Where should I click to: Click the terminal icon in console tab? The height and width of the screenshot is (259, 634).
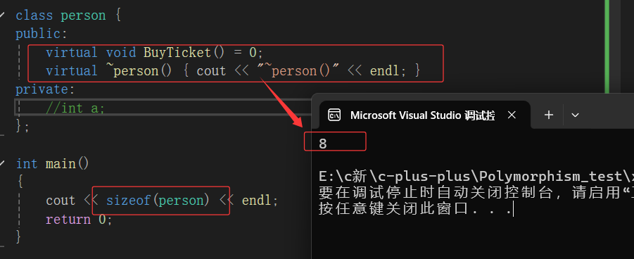[334, 115]
